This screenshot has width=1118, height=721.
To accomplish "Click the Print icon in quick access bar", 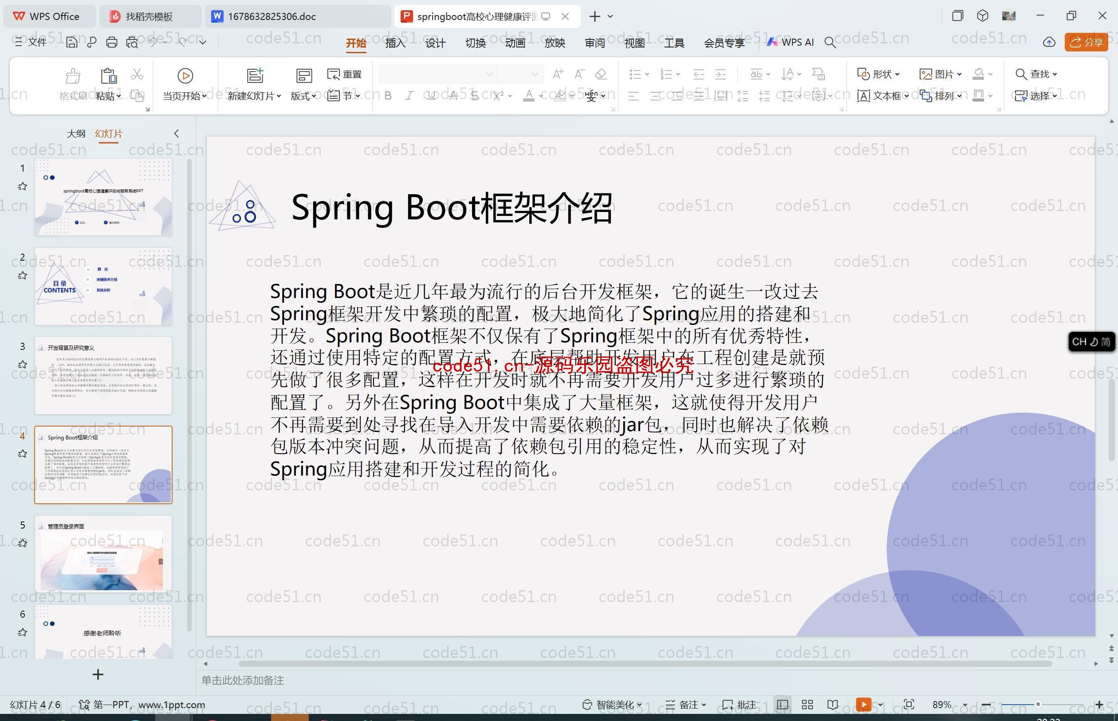I will coord(111,43).
